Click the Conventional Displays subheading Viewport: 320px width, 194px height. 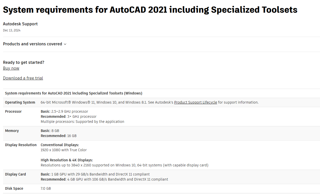(x=60, y=145)
